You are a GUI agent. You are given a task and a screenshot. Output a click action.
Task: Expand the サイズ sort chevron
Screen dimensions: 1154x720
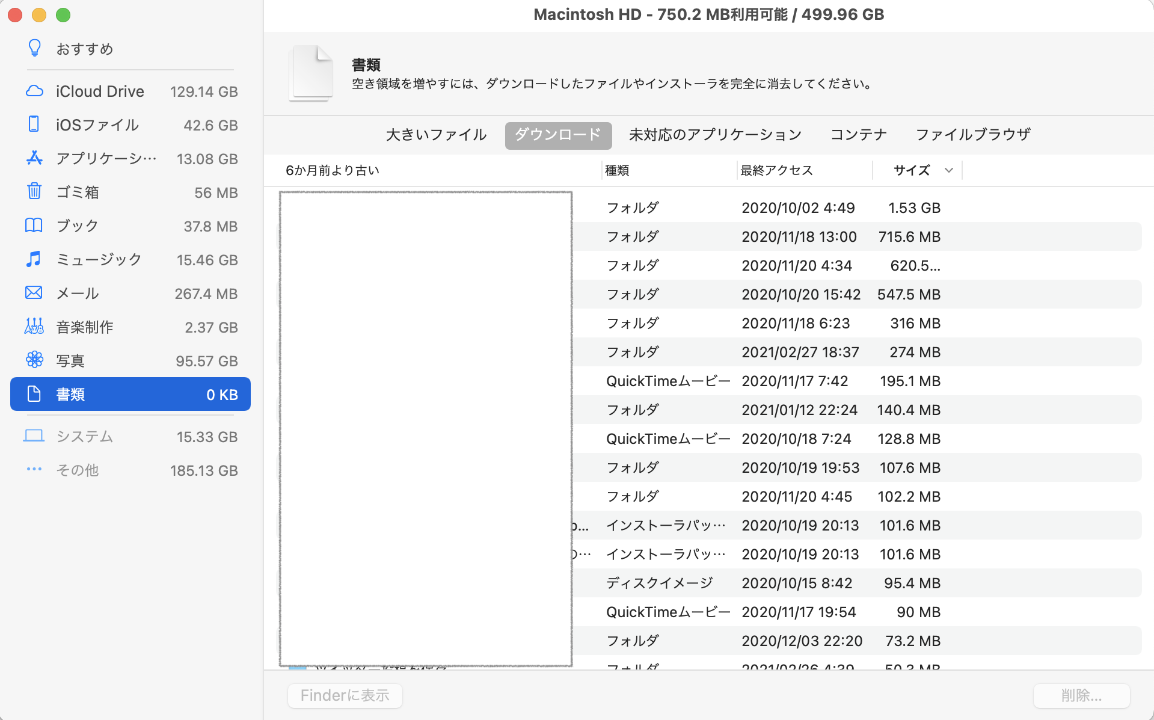948,170
